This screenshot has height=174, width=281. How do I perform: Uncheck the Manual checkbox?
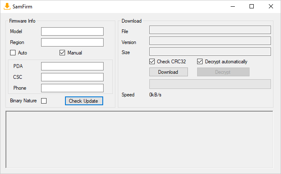click(62, 53)
